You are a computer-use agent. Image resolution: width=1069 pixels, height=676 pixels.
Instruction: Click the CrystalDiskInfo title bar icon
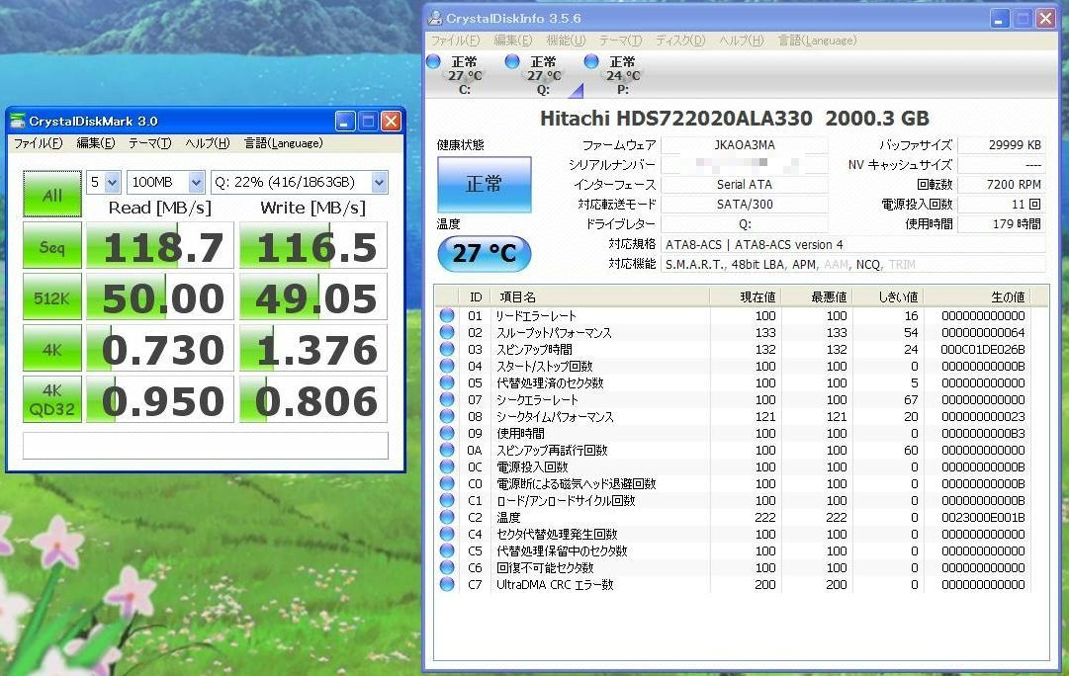coord(435,19)
